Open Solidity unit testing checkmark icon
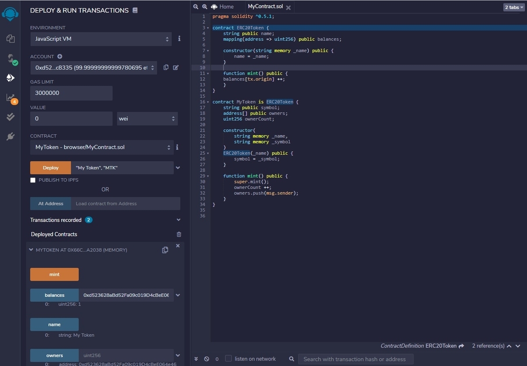 [x=11, y=117]
